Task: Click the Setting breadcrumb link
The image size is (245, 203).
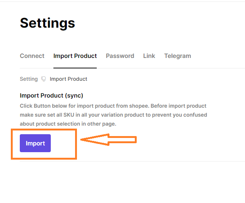Action: click(29, 79)
